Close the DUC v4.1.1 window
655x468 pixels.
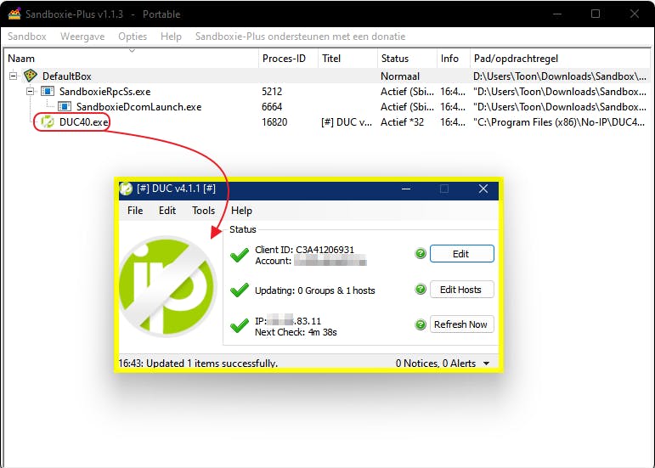pyautogui.click(x=483, y=189)
